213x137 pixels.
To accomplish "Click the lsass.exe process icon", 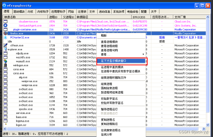I will [x=5, y=117].
